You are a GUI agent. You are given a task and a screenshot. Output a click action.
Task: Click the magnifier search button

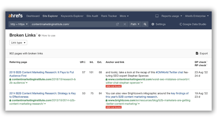(x=145, y=24)
